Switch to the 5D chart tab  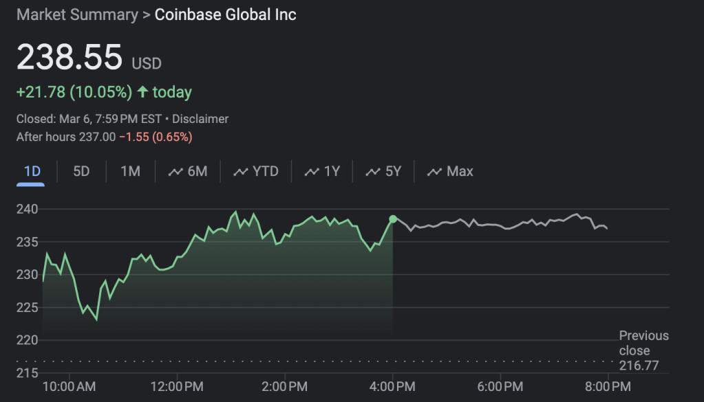[81, 171]
